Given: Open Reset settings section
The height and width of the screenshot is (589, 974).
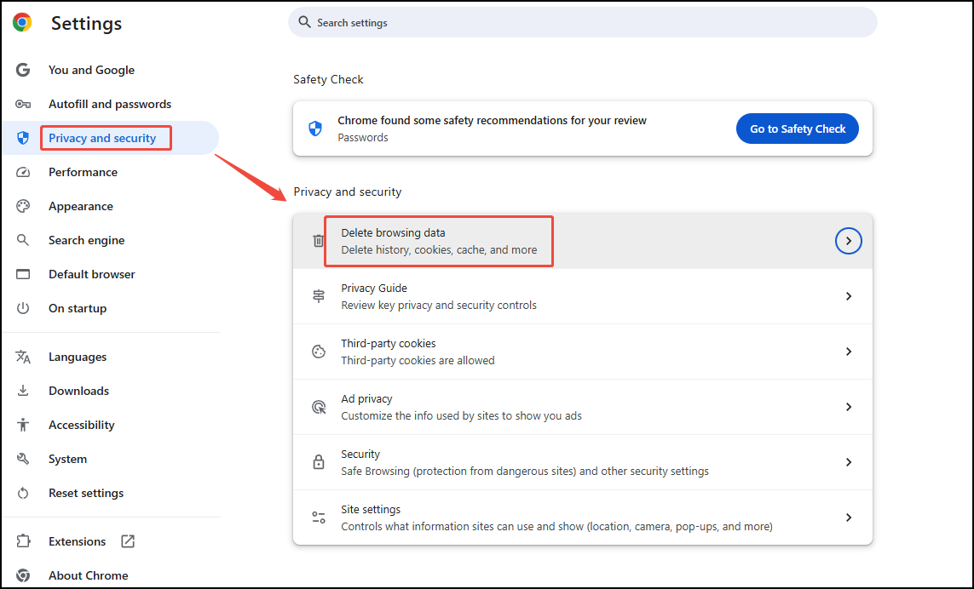Looking at the screenshot, I should (x=86, y=493).
